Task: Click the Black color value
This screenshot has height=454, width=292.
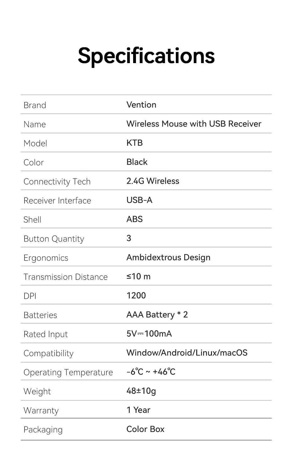Action: click(x=137, y=162)
